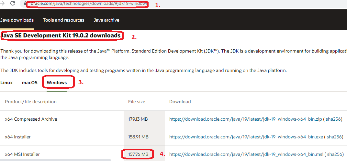Open sha256 link for the exe installer
This screenshot has height=161, width=347.
click(x=334, y=137)
